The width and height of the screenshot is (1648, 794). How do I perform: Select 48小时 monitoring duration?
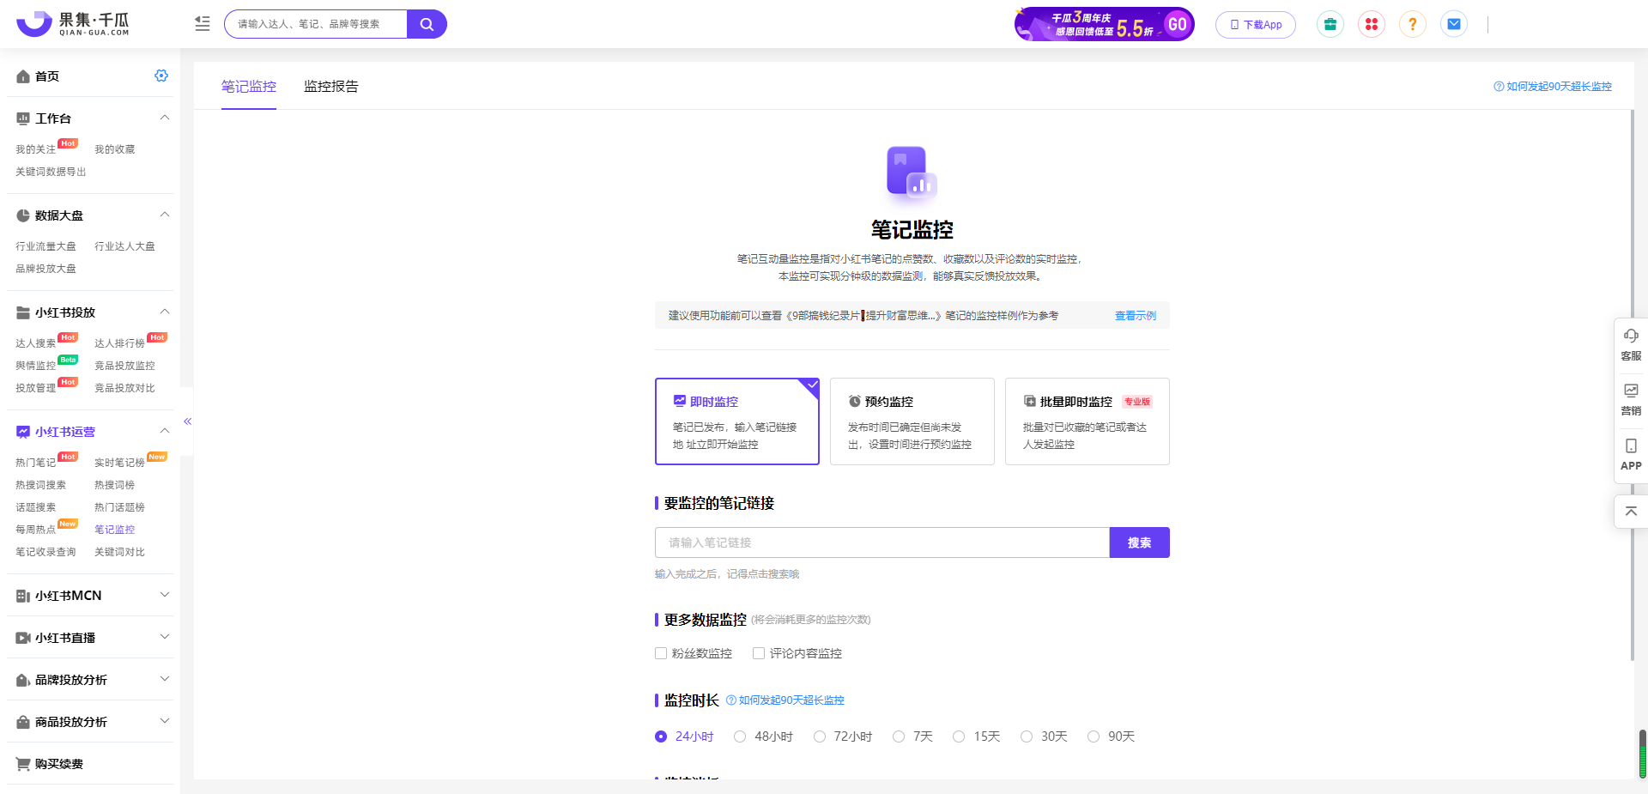click(x=740, y=736)
